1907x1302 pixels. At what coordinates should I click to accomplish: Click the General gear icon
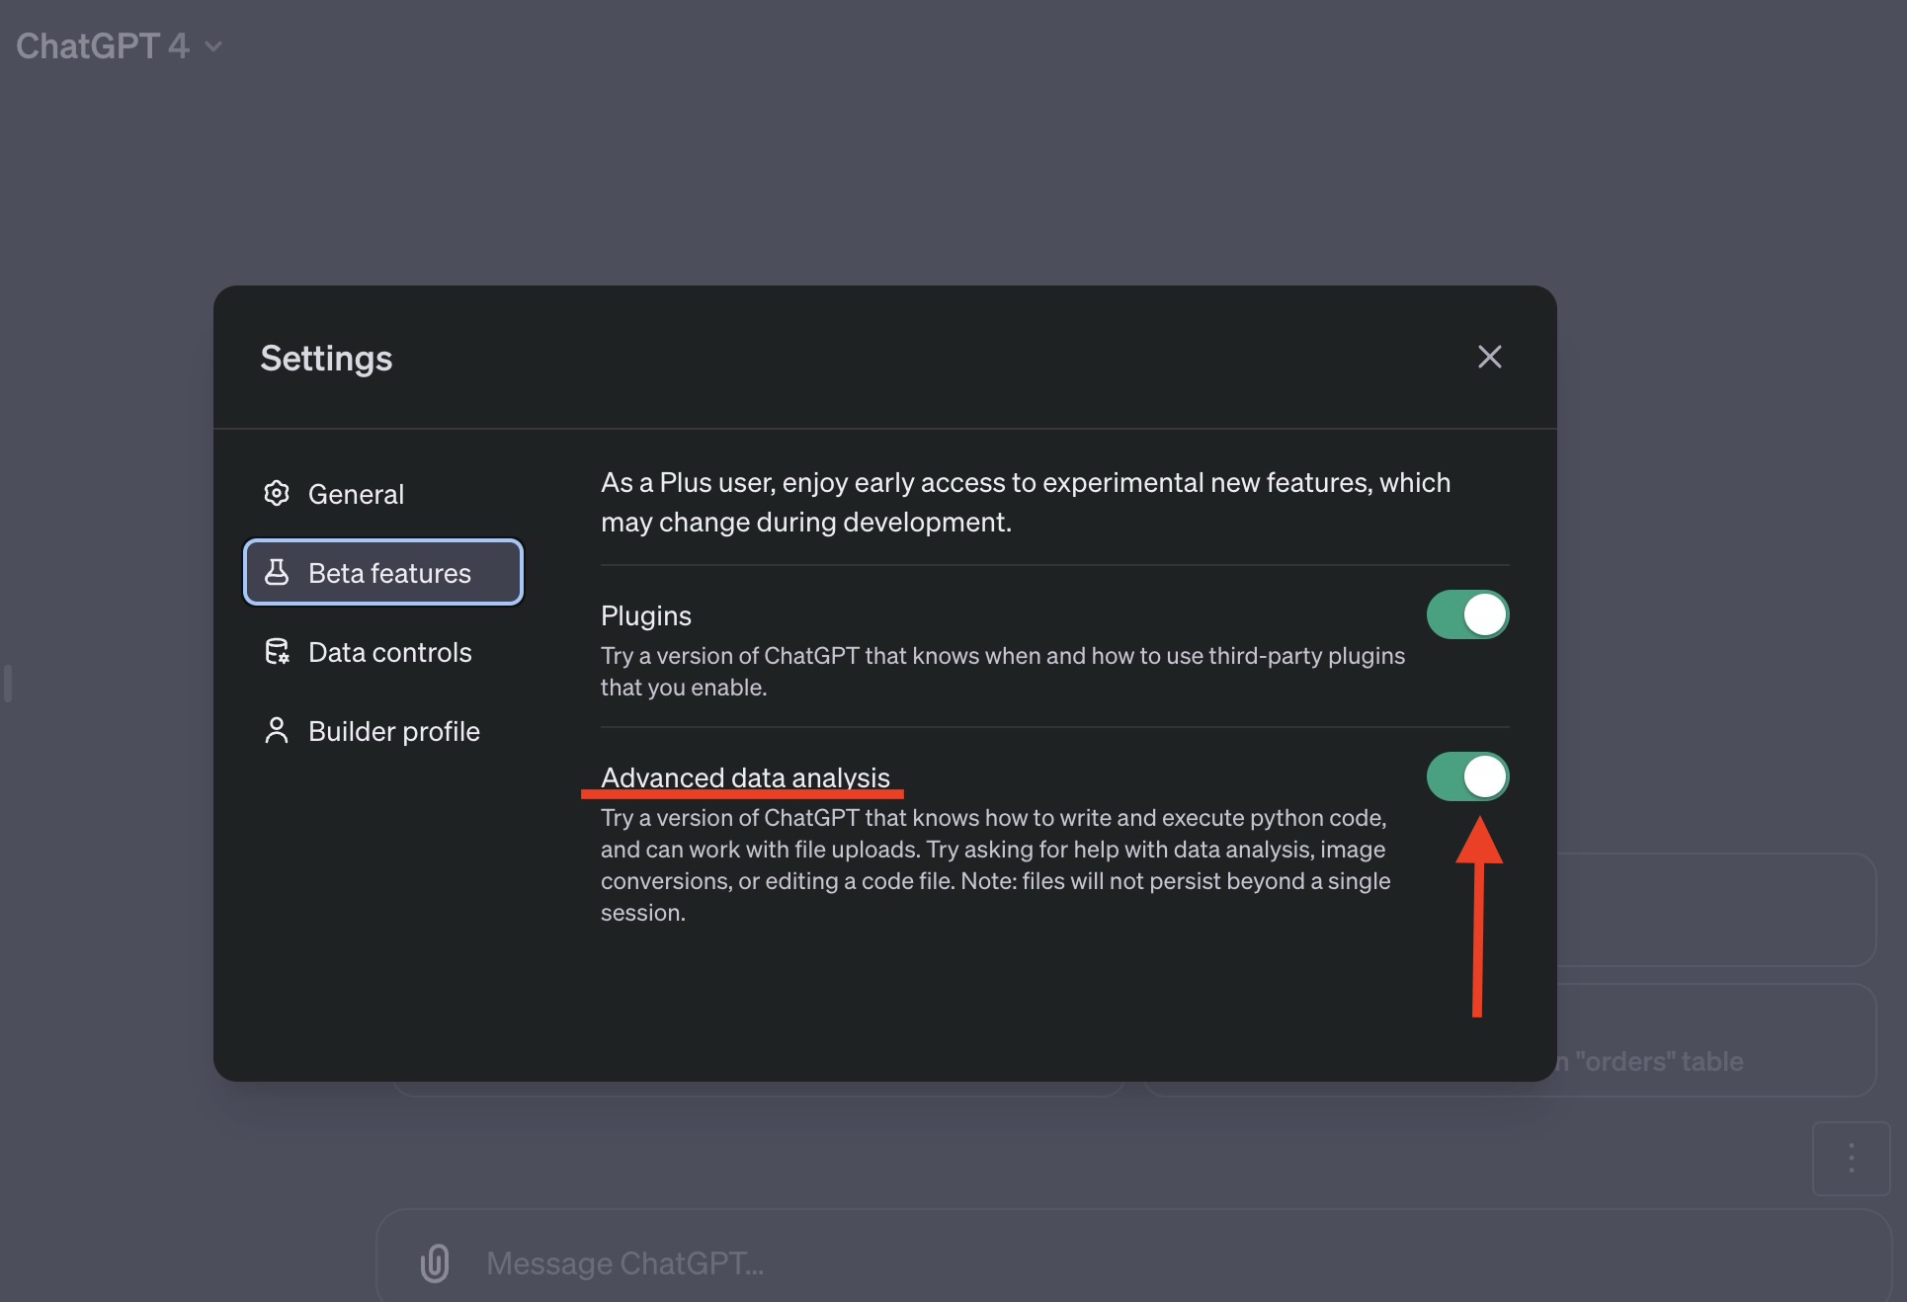point(277,493)
